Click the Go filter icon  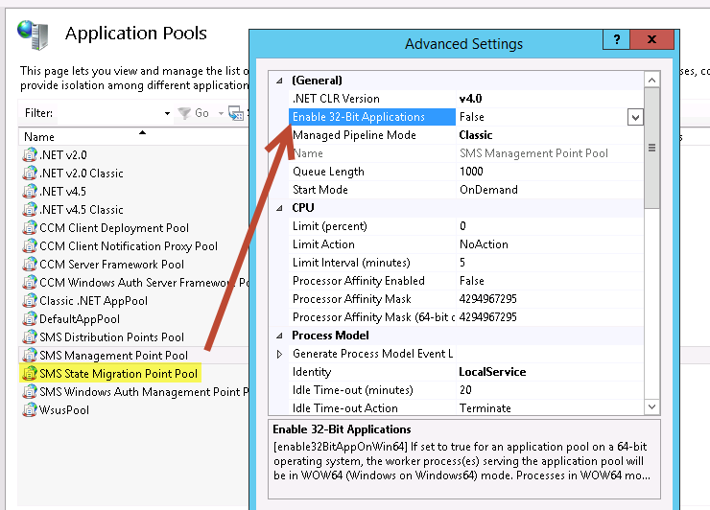[x=184, y=113]
